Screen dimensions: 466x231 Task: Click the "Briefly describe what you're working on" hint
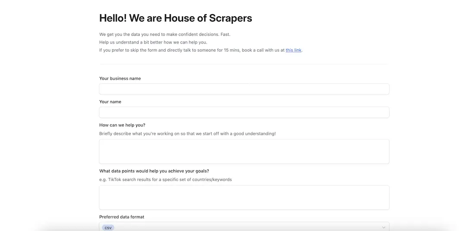click(188, 134)
